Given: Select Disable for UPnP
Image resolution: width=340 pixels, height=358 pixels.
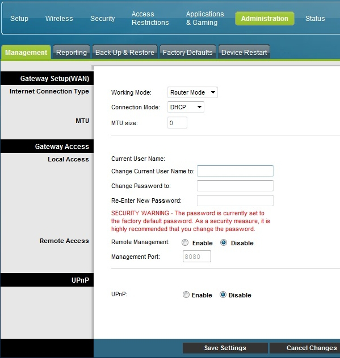Looking at the screenshot, I should [x=223, y=295].
